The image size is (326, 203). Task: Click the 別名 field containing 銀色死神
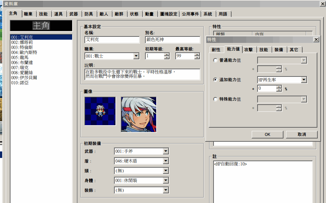click(173, 40)
